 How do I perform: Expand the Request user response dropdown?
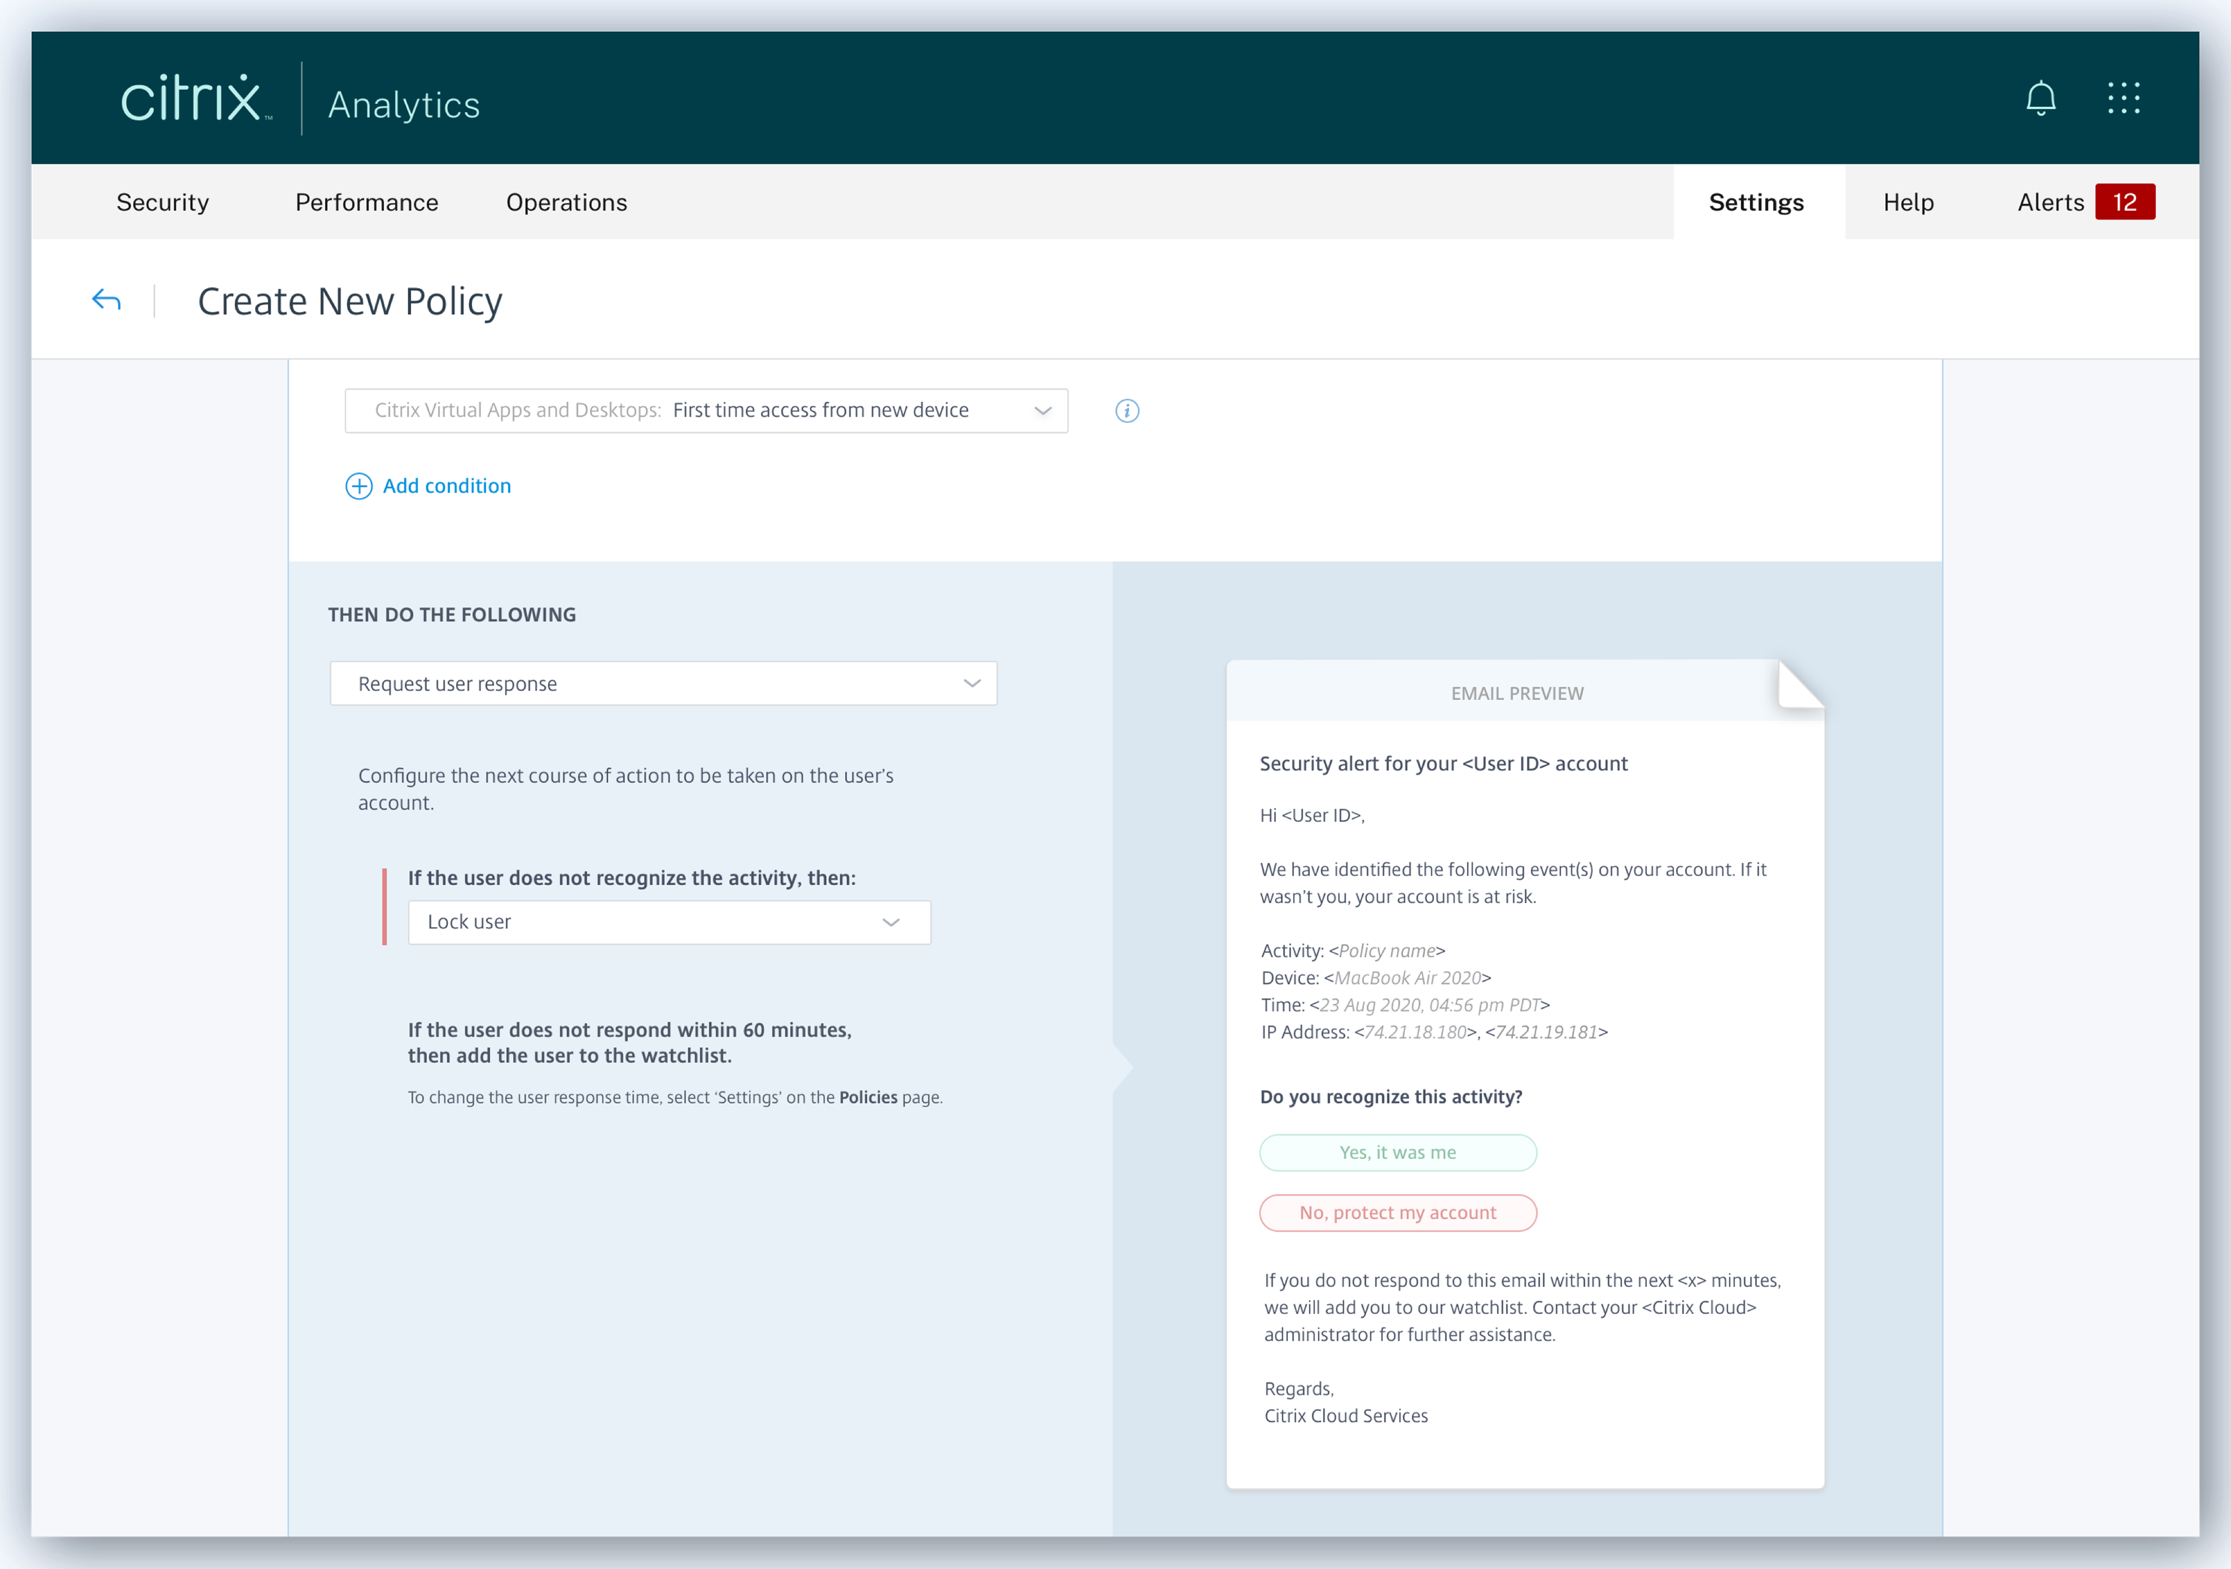tap(663, 684)
